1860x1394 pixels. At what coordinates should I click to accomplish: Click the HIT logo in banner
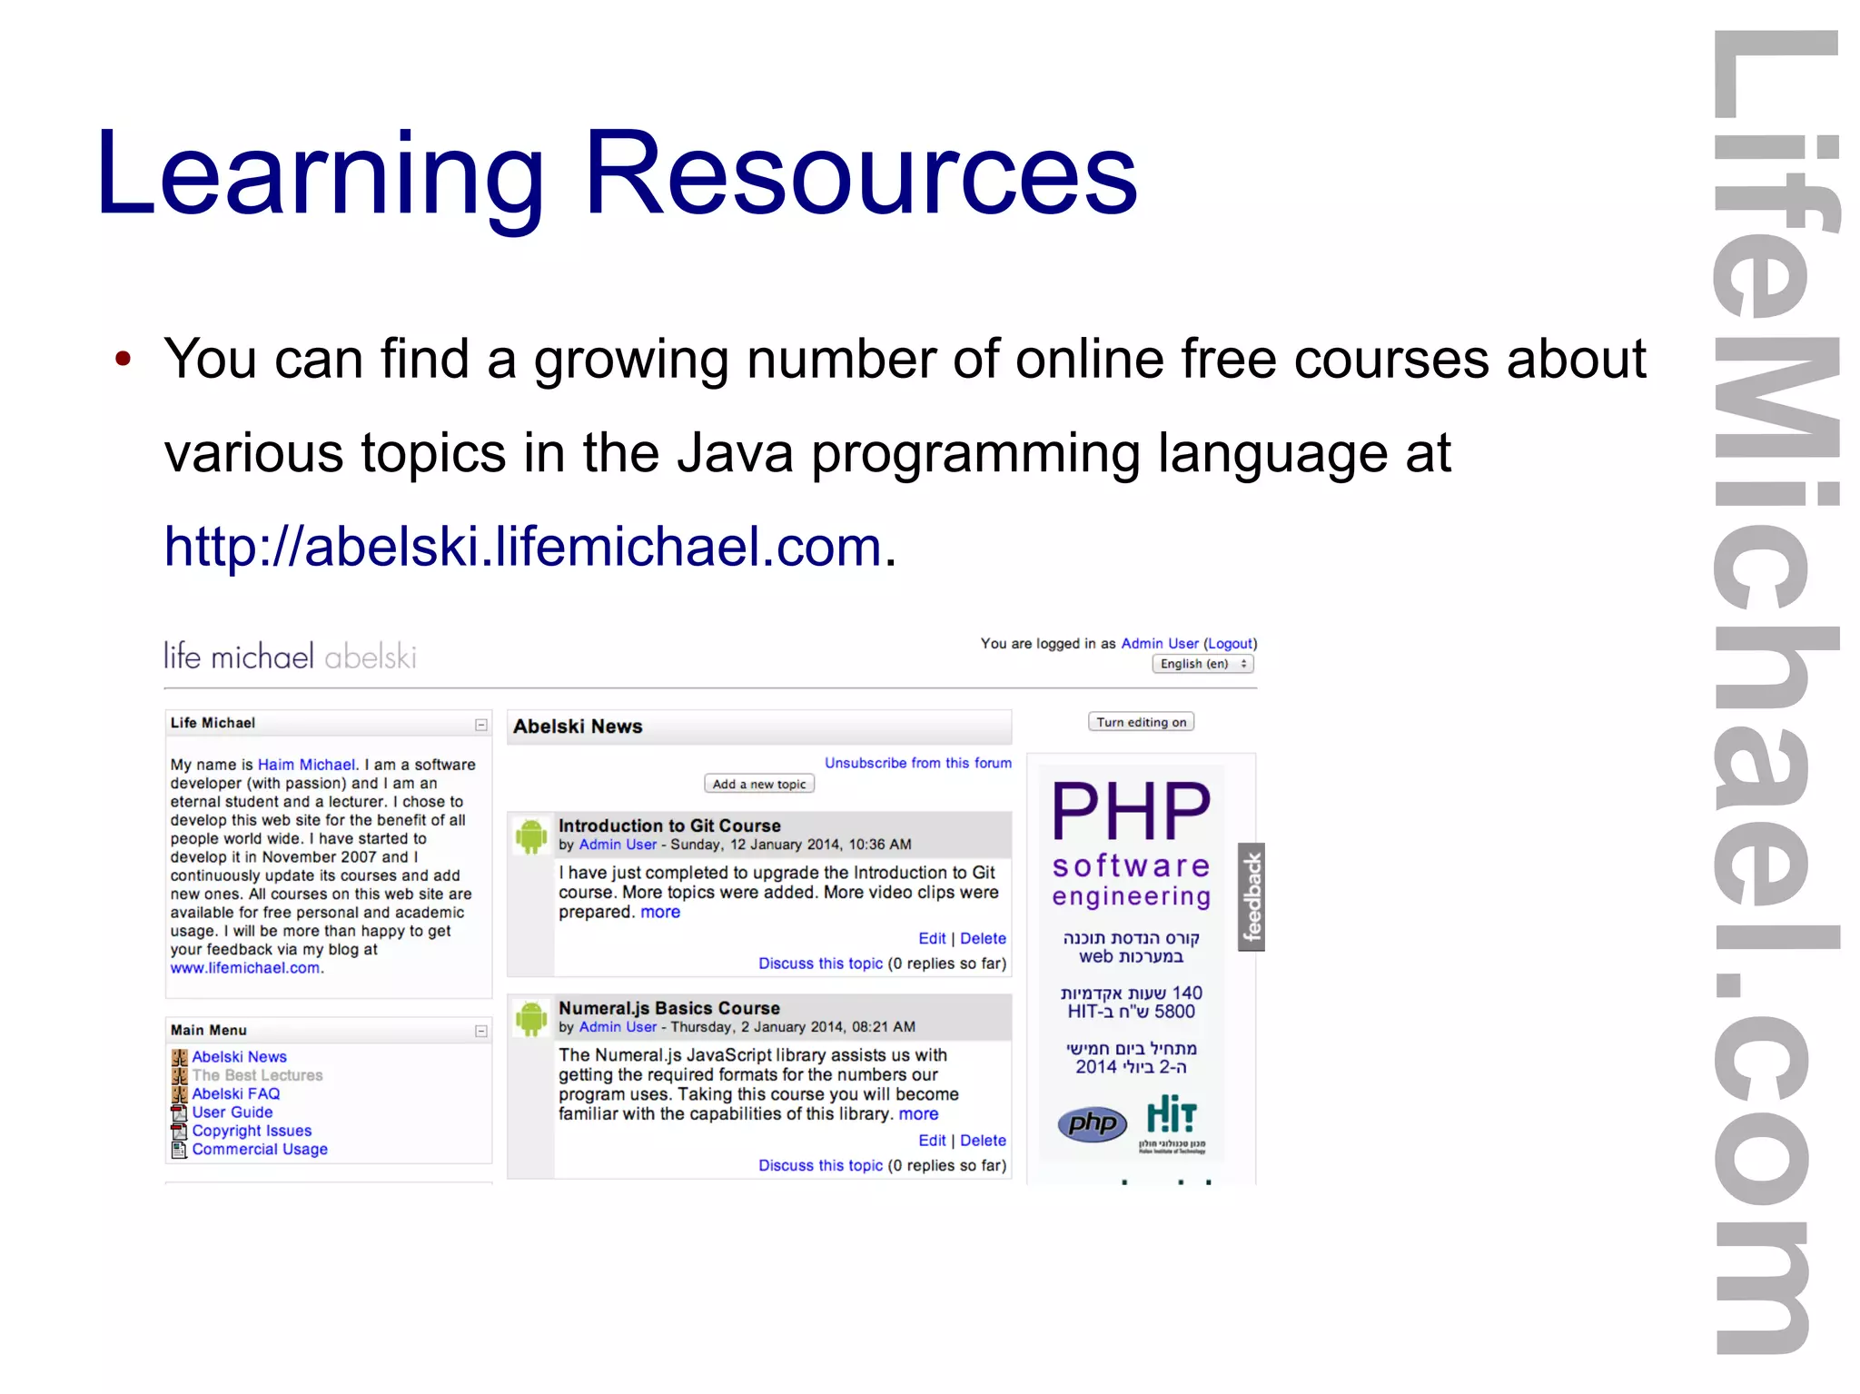[1172, 1123]
